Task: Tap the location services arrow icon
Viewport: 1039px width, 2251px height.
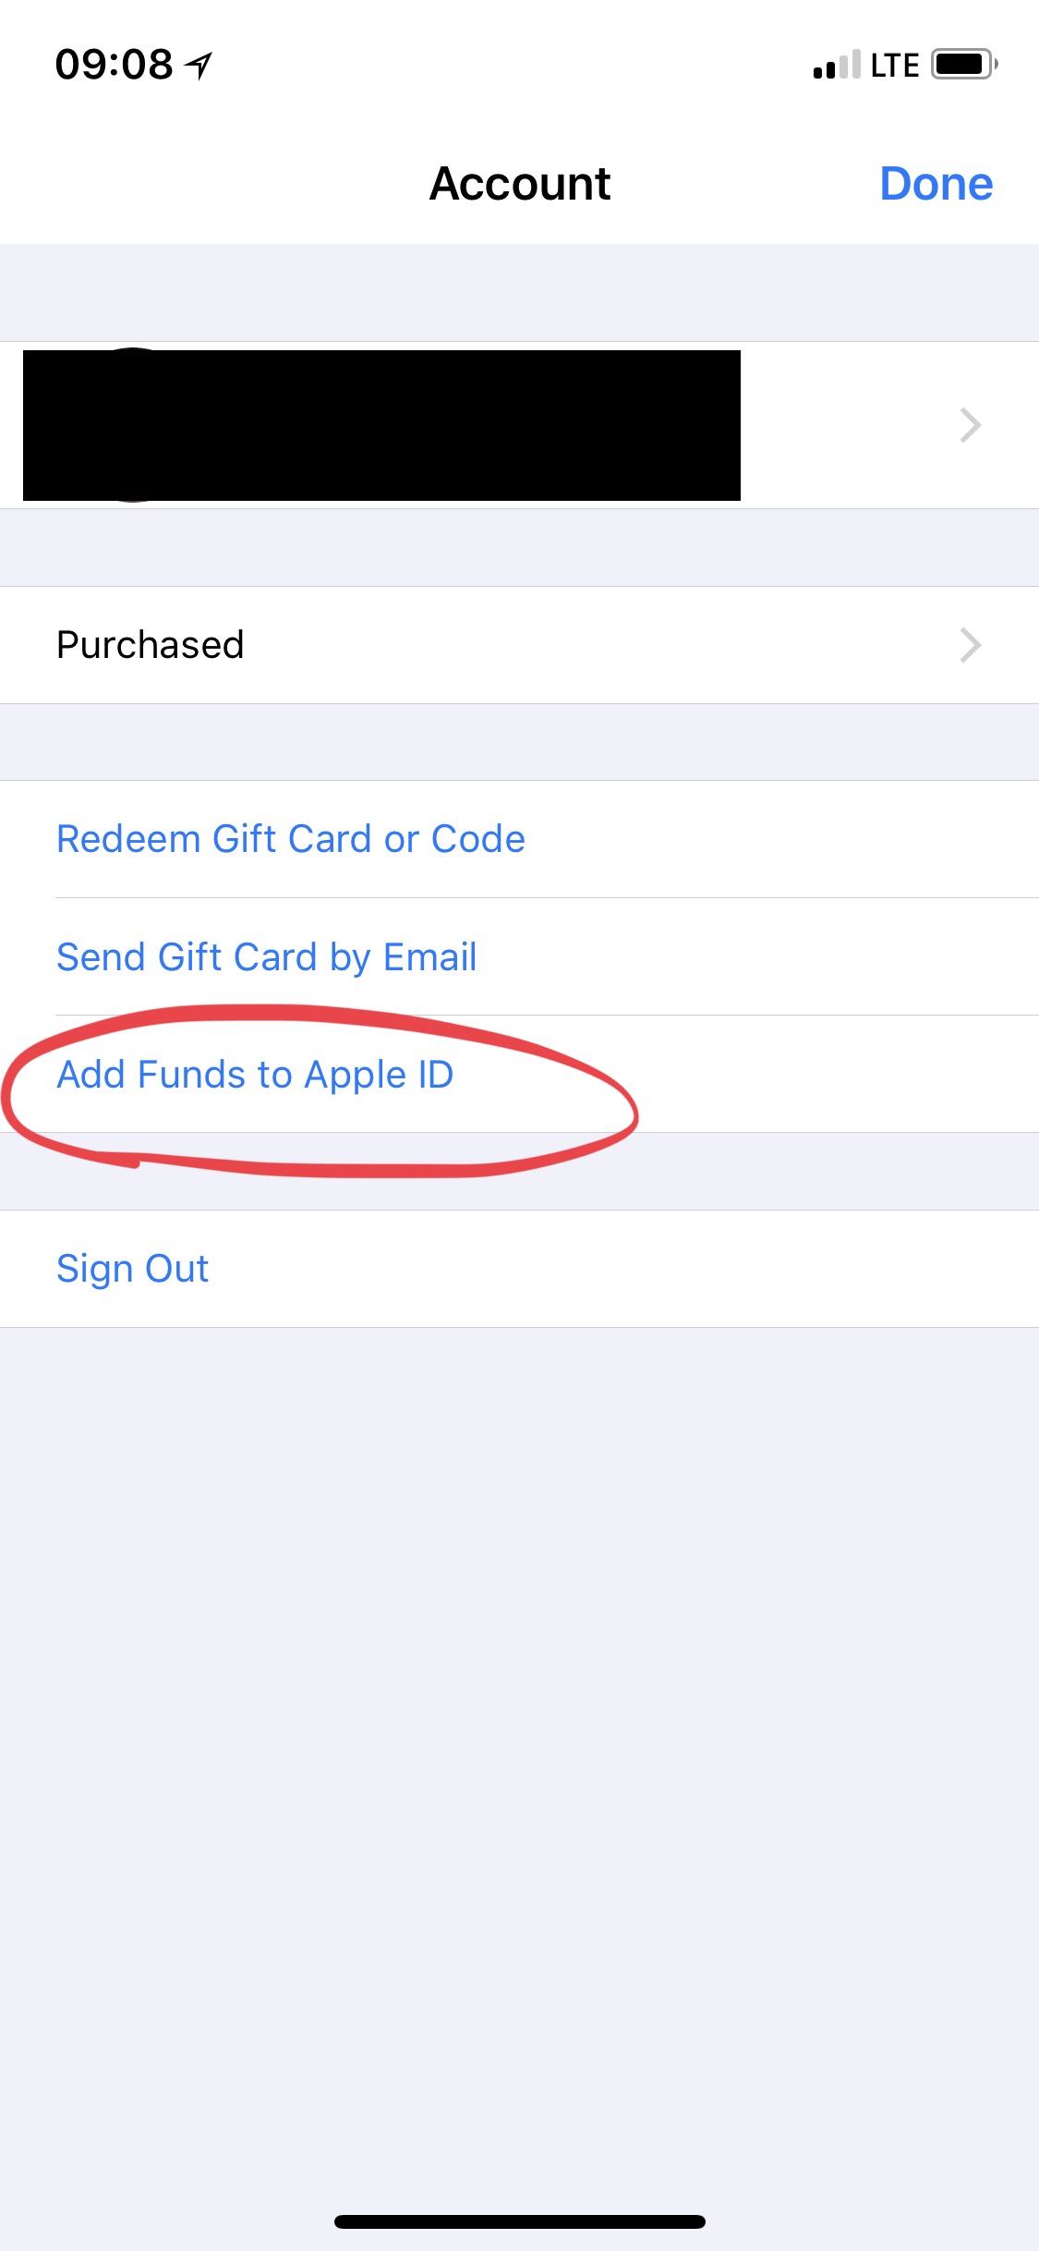Action: pyautogui.click(x=199, y=65)
